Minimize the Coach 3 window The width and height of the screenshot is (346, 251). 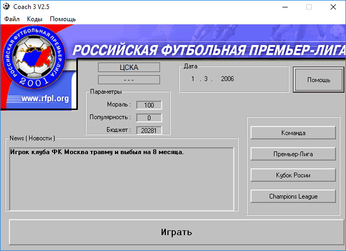click(x=285, y=7)
